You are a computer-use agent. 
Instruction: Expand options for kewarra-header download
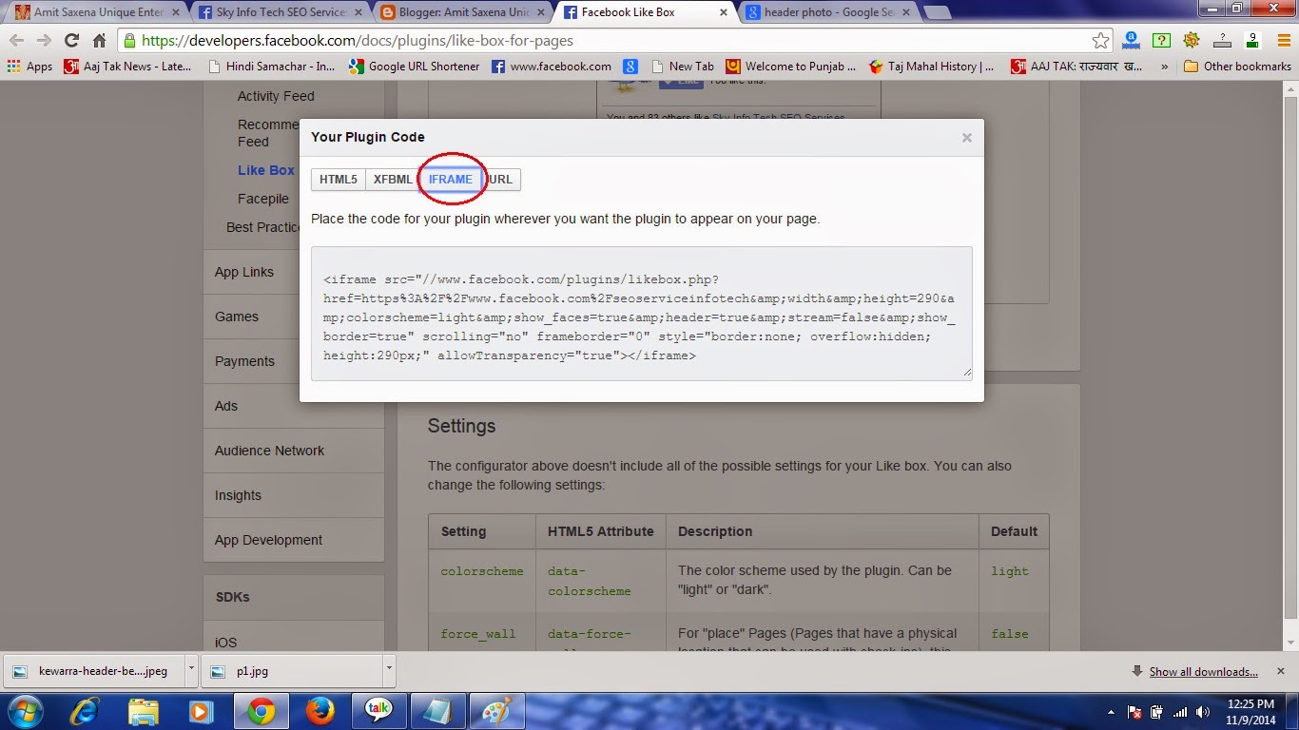pyautogui.click(x=191, y=670)
